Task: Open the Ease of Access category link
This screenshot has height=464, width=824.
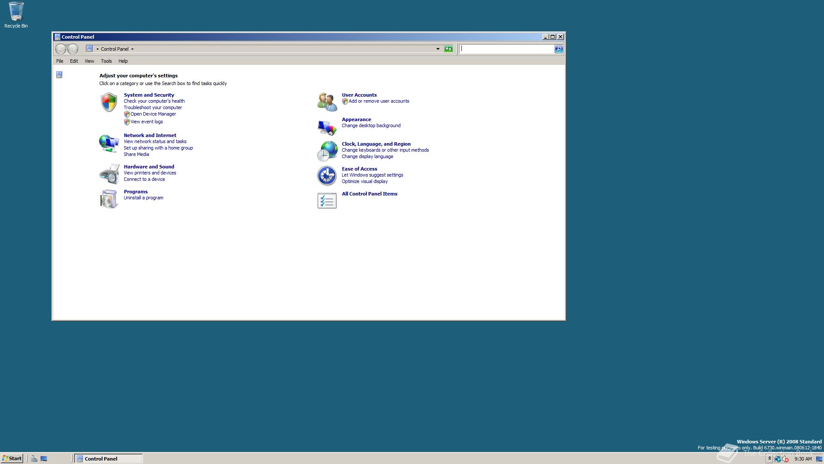Action: pos(359,169)
